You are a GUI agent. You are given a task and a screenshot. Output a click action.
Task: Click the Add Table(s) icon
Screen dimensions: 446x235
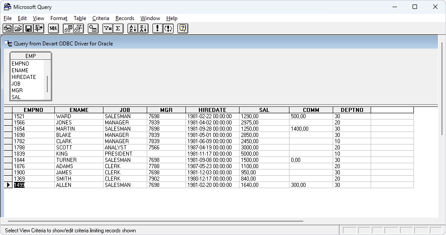[x=93, y=29]
